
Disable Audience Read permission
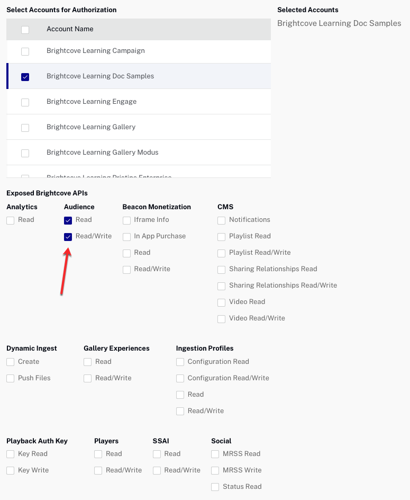coord(68,220)
